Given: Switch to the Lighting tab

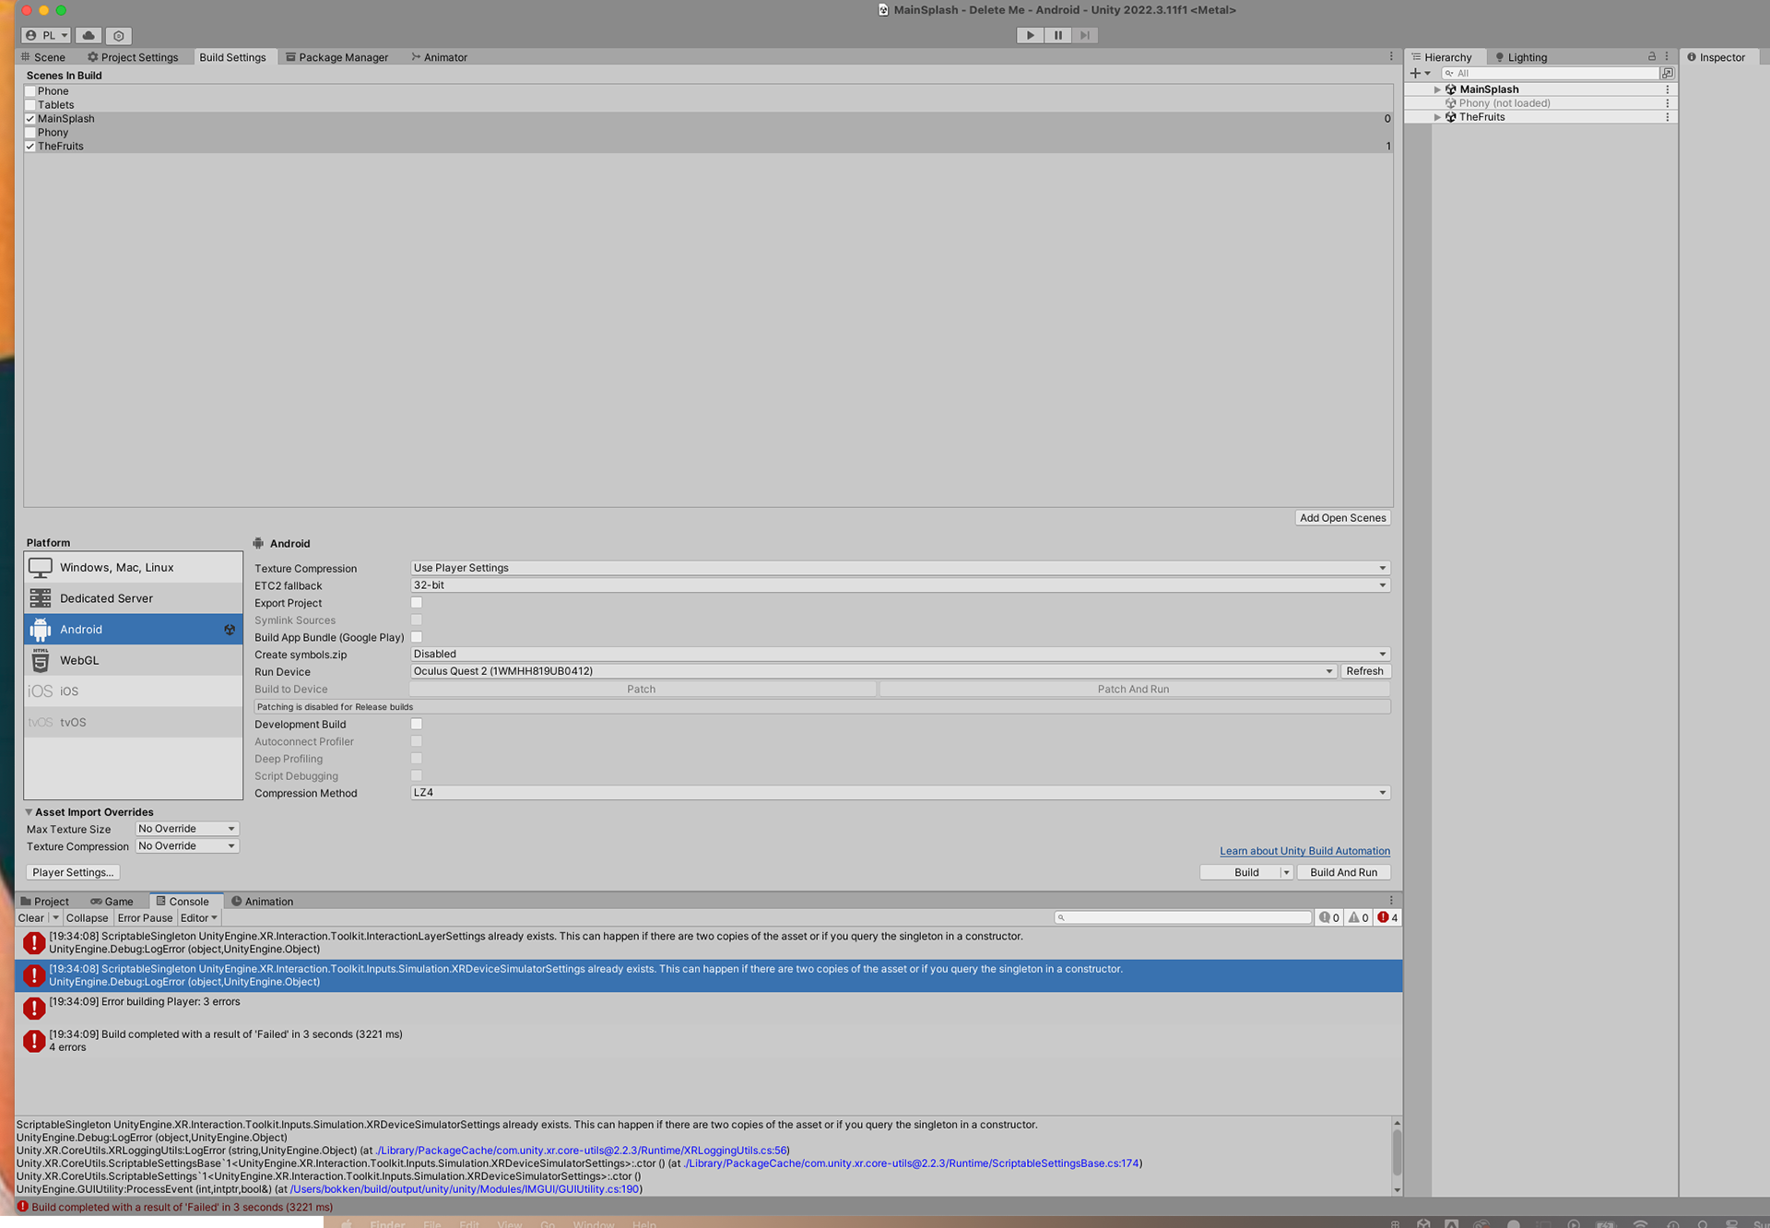Looking at the screenshot, I should pos(1521,57).
